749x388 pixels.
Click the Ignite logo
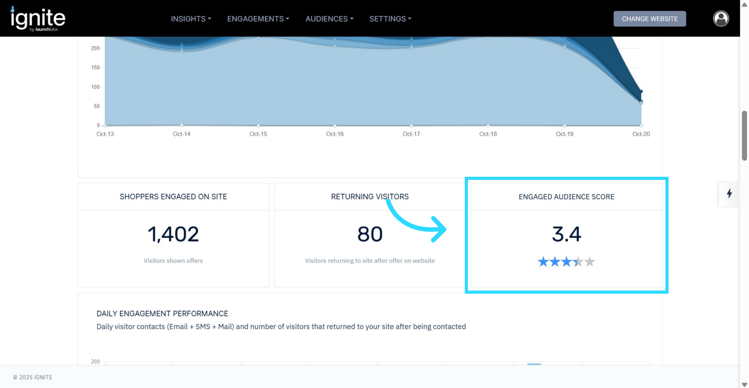38,19
